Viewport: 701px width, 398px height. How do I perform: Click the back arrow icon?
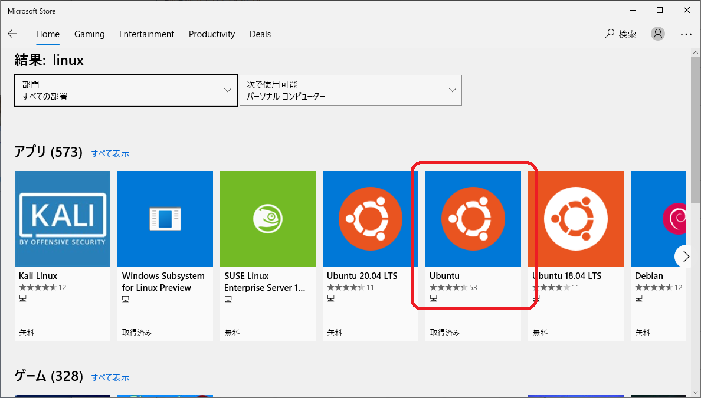click(12, 34)
